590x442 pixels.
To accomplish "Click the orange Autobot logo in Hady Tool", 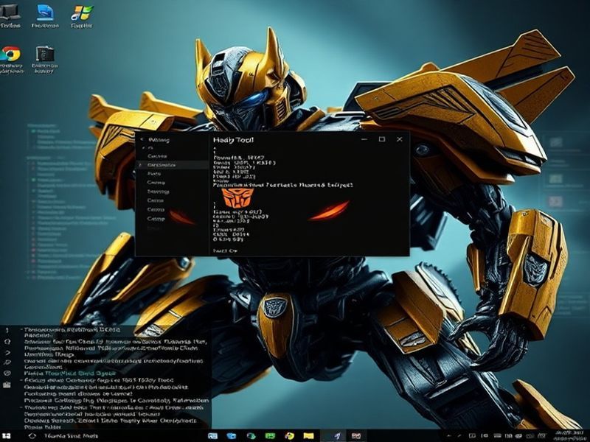I will (x=237, y=198).
